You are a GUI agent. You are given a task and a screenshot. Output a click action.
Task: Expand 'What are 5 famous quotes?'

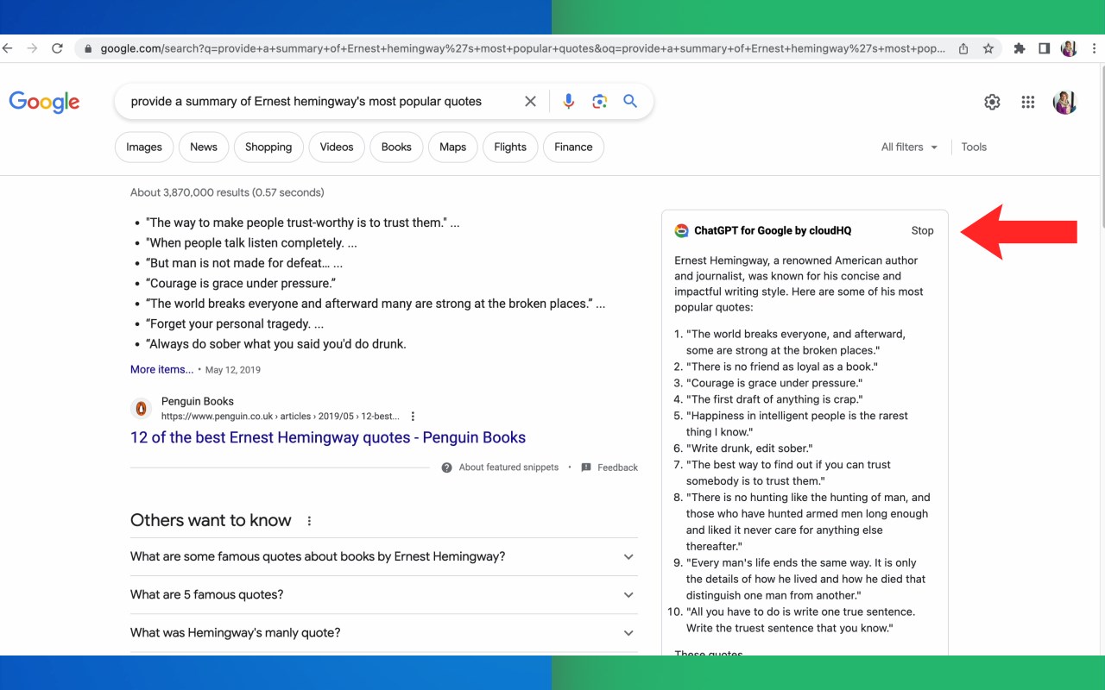(384, 594)
